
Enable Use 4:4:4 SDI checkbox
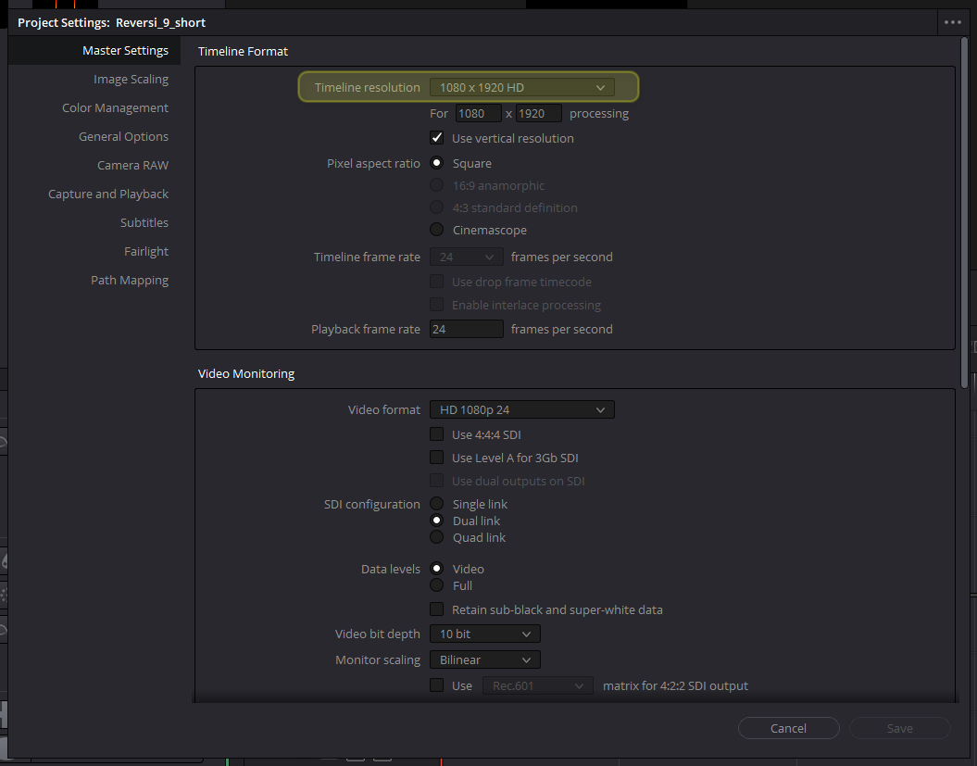pos(437,434)
